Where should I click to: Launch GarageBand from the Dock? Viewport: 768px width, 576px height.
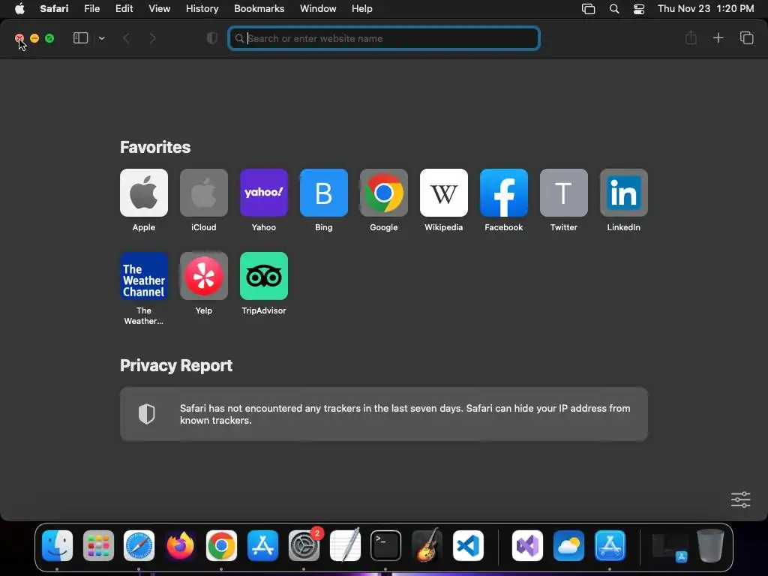point(427,545)
